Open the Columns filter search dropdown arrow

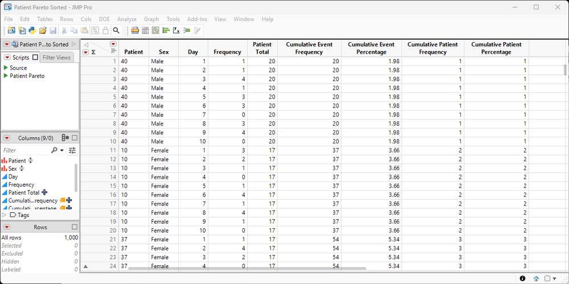click(62, 150)
